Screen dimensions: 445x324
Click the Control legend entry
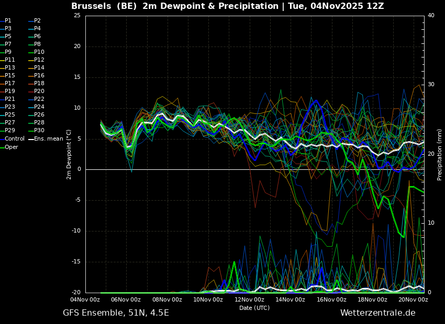tap(14, 139)
